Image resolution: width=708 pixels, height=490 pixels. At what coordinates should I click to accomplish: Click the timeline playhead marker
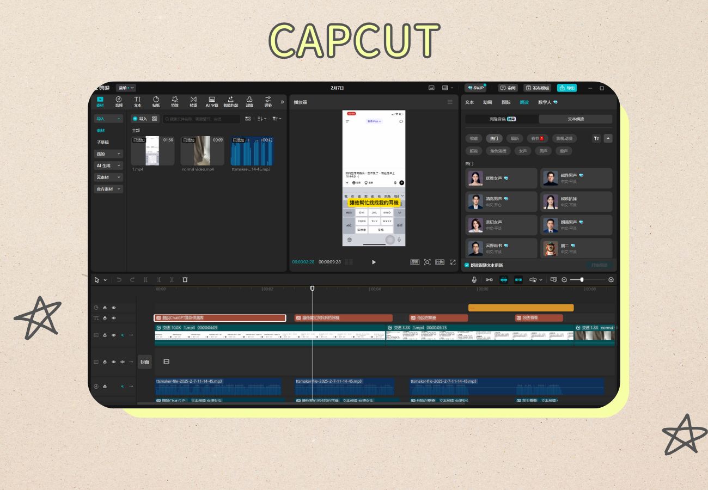pos(312,288)
